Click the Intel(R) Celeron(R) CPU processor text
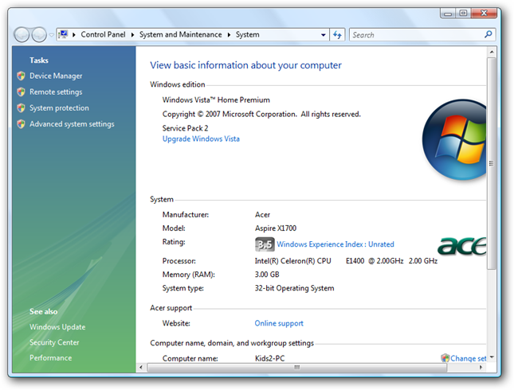The image size is (514, 390). [293, 261]
